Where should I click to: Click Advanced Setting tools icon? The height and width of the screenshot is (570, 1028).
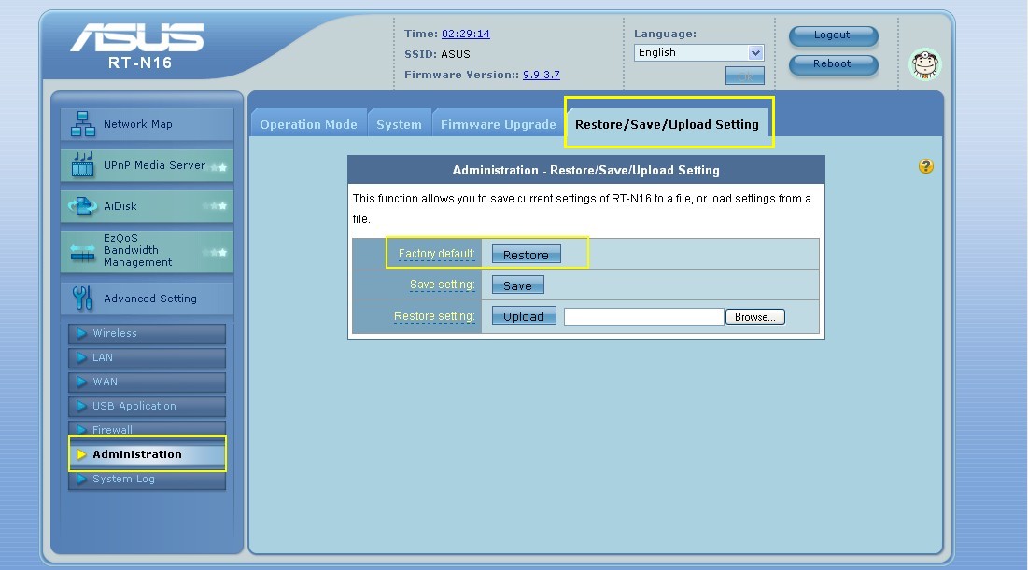click(83, 299)
